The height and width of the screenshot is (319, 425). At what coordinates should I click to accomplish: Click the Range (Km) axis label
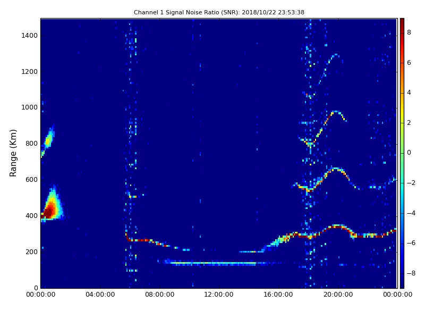tap(13, 153)
